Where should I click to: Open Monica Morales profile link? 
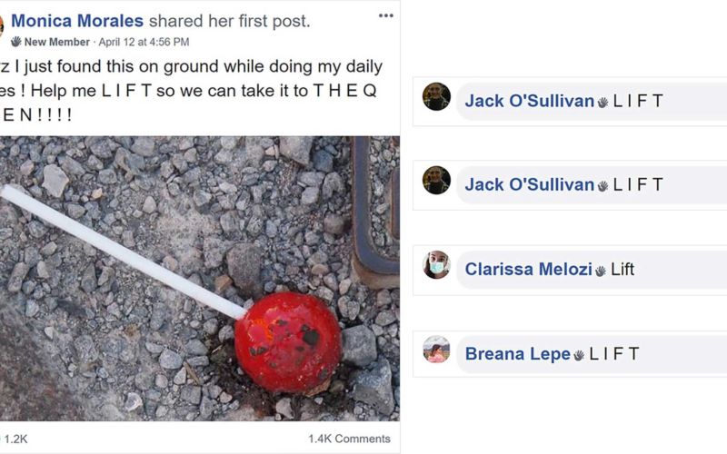click(x=77, y=21)
